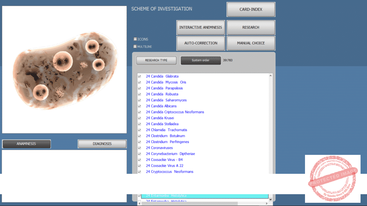Uncheck the Candida Glabrata checkbox
Image resolution: width=367 pixels, height=206 pixels.
139,76
